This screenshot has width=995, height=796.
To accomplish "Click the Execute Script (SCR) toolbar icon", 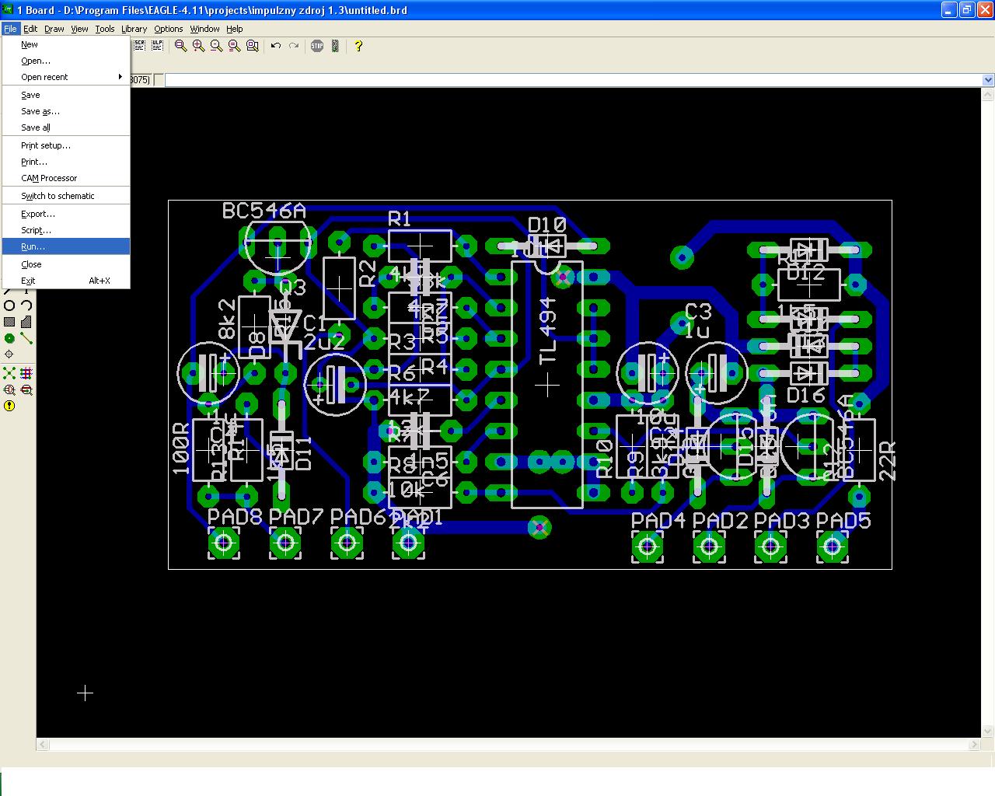I will (x=141, y=46).
